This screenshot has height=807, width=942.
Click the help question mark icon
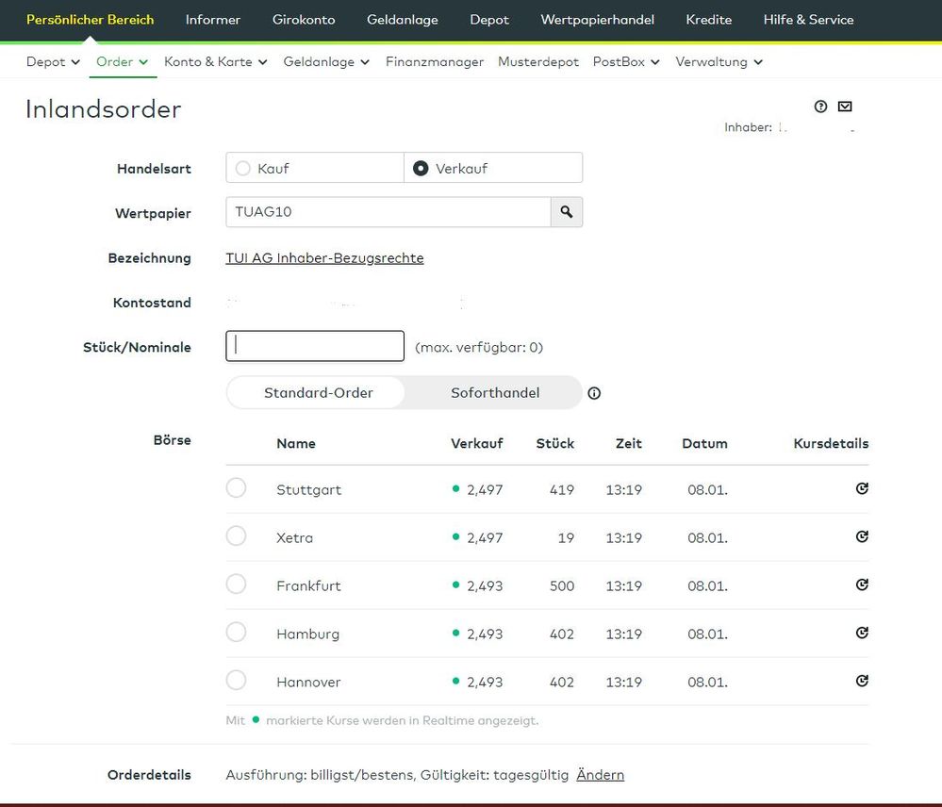click(820, 107)
